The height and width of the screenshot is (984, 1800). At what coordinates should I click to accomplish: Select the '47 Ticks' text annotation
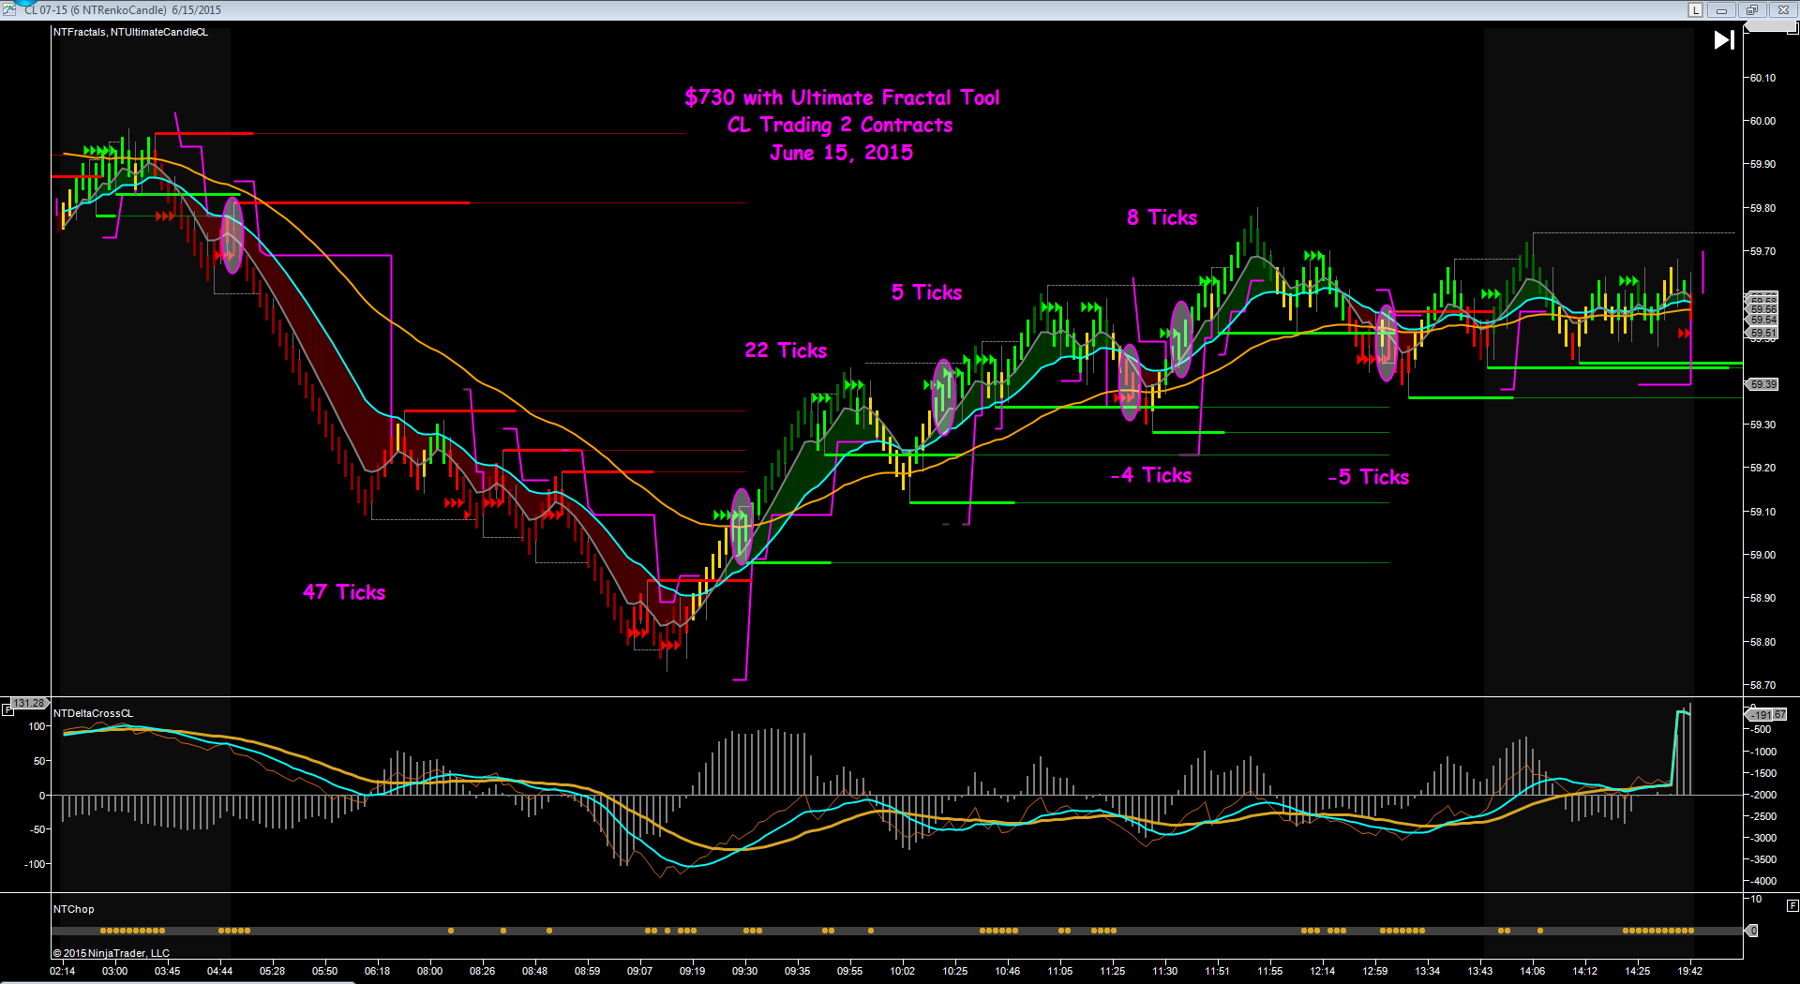[344, 592]
